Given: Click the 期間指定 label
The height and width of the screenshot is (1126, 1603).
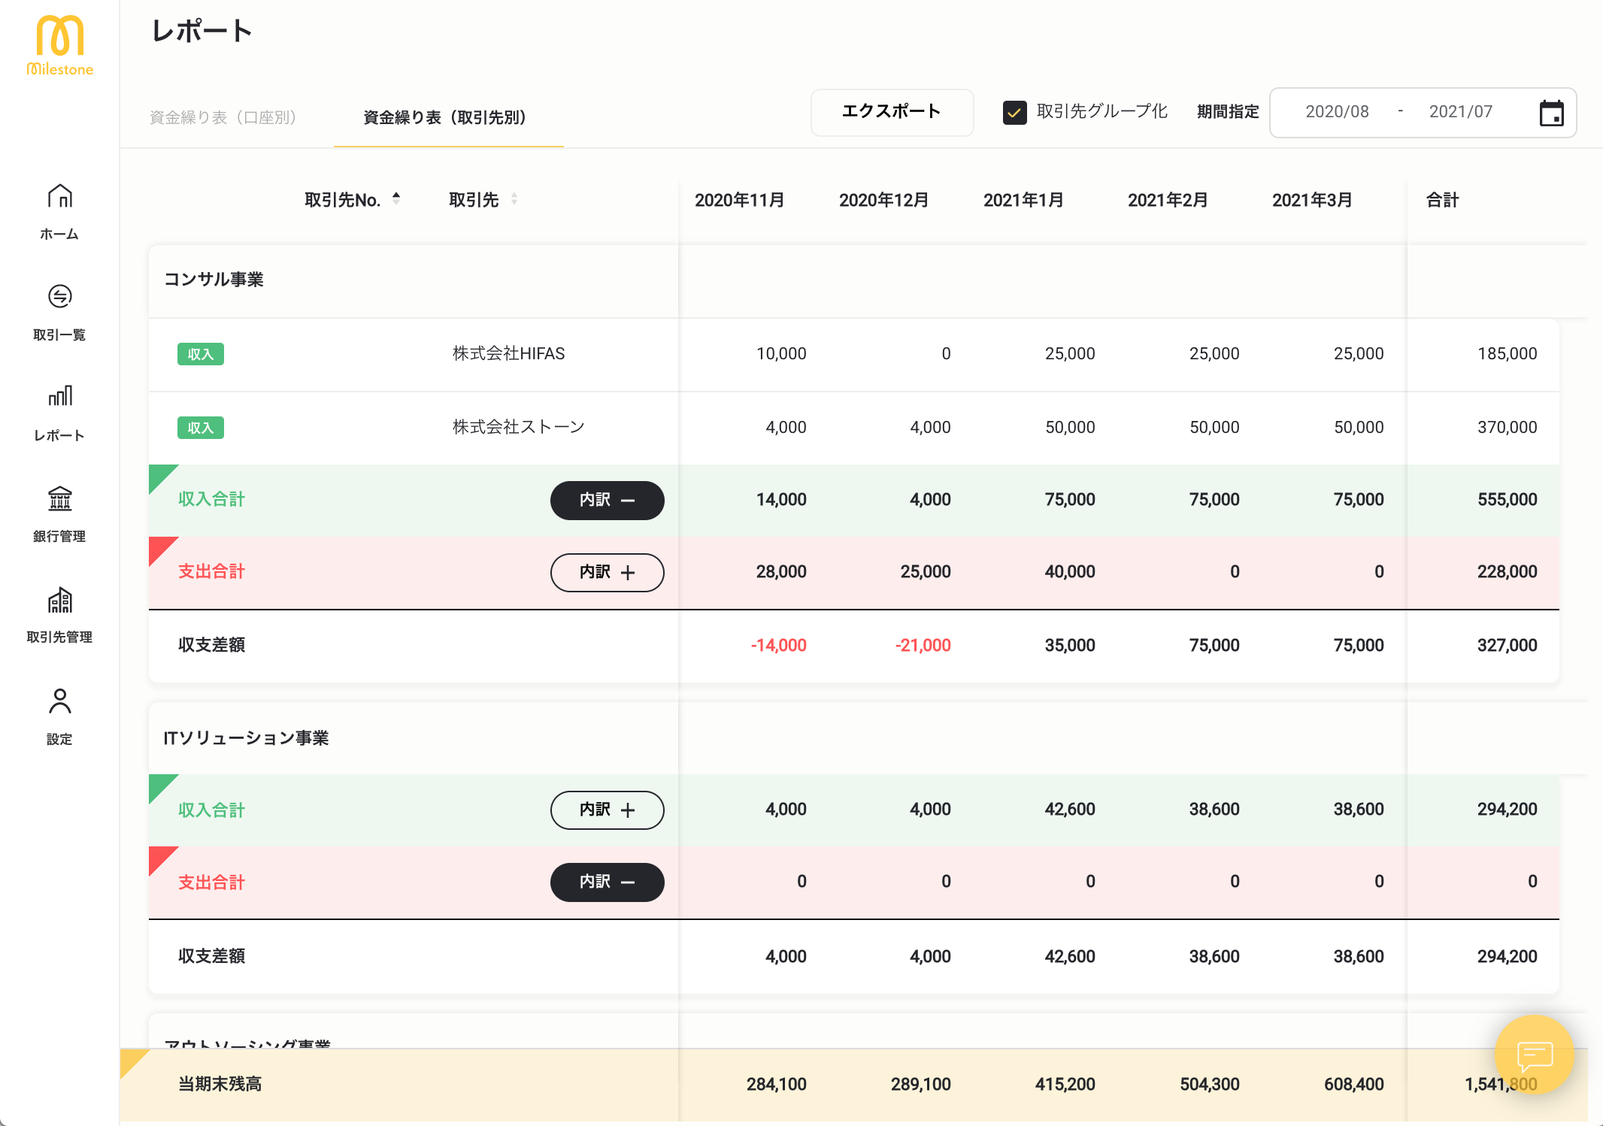Looking at the screenshot, I should [1228, 112].
